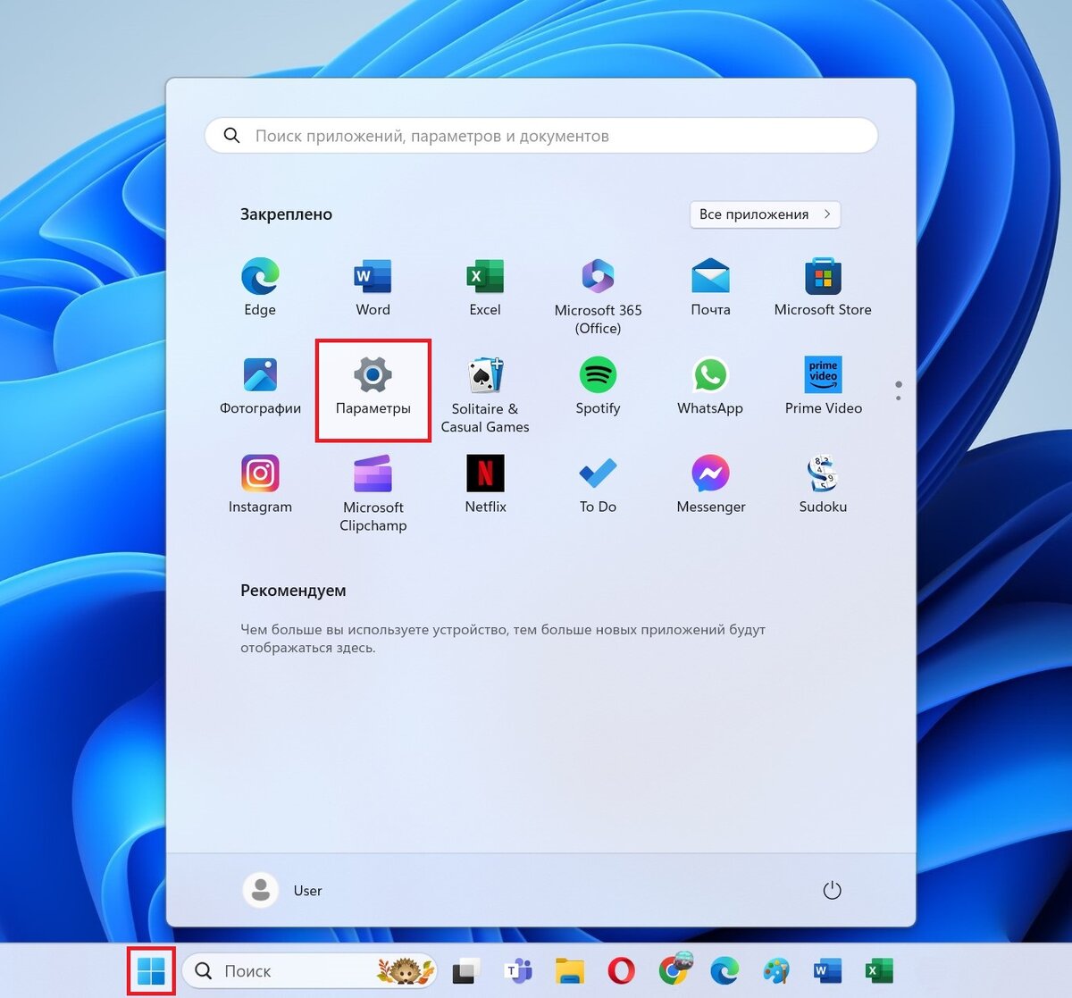1072x998 pixels.
Task: Launch Opera browser from taskbar
Action: tap(622, 970)
